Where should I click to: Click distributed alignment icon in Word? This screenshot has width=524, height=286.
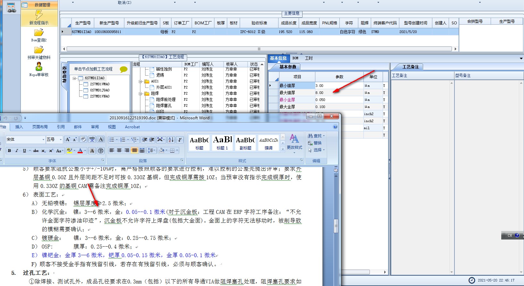(142, 150)
